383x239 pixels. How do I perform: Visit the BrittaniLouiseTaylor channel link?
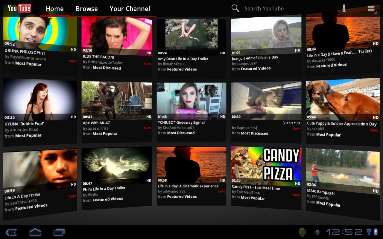point(103,62)
